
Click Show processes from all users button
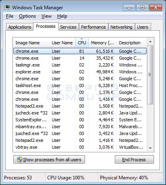pos(49,160)
